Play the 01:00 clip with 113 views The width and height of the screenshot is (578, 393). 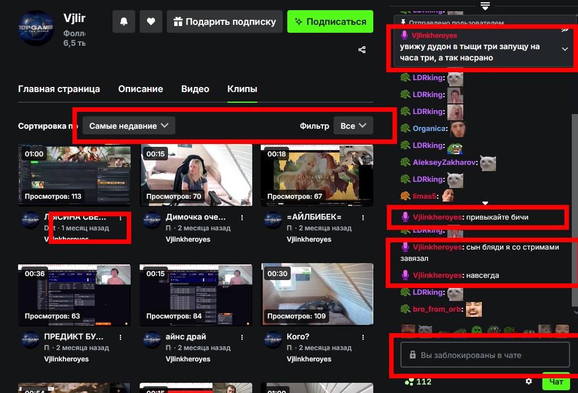pyautogui.click(x=75, y=175)
